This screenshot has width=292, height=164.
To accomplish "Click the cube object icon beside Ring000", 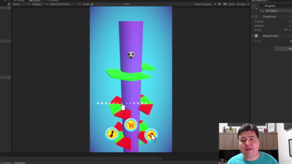I will (254, 6).
